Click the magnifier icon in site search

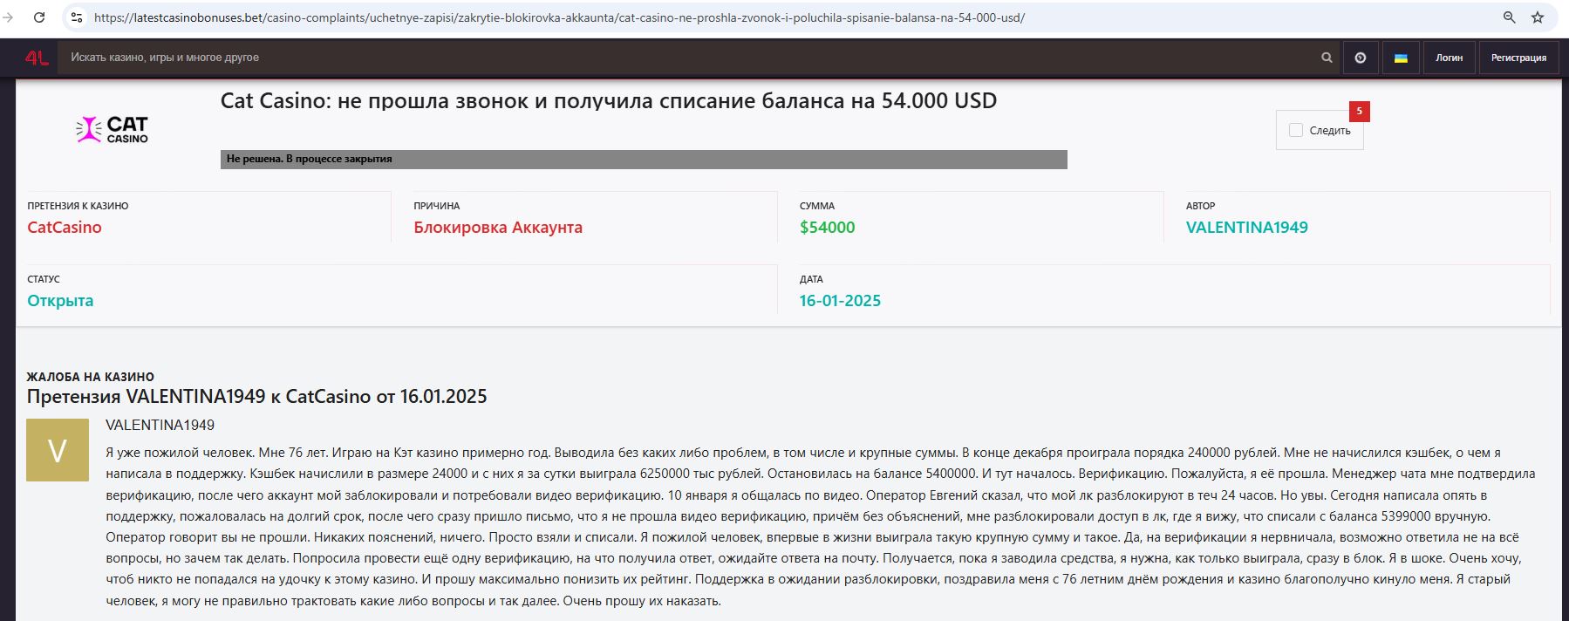1327,58
